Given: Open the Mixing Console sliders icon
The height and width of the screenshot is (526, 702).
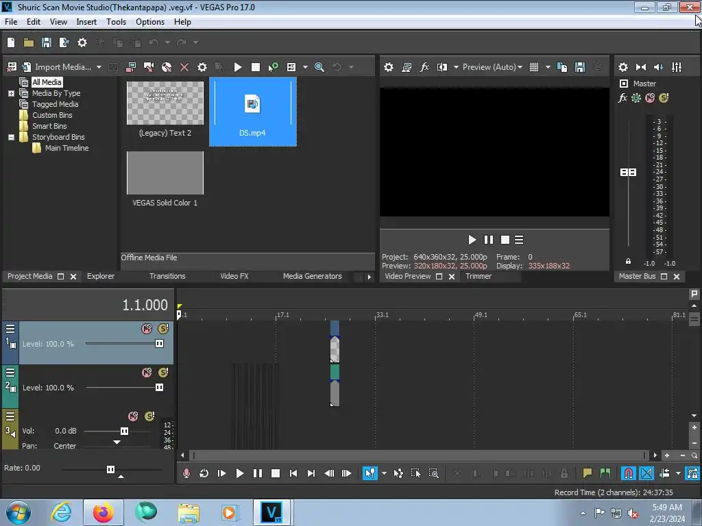Looking at the screenshot, I should click(x=677, y=67).
